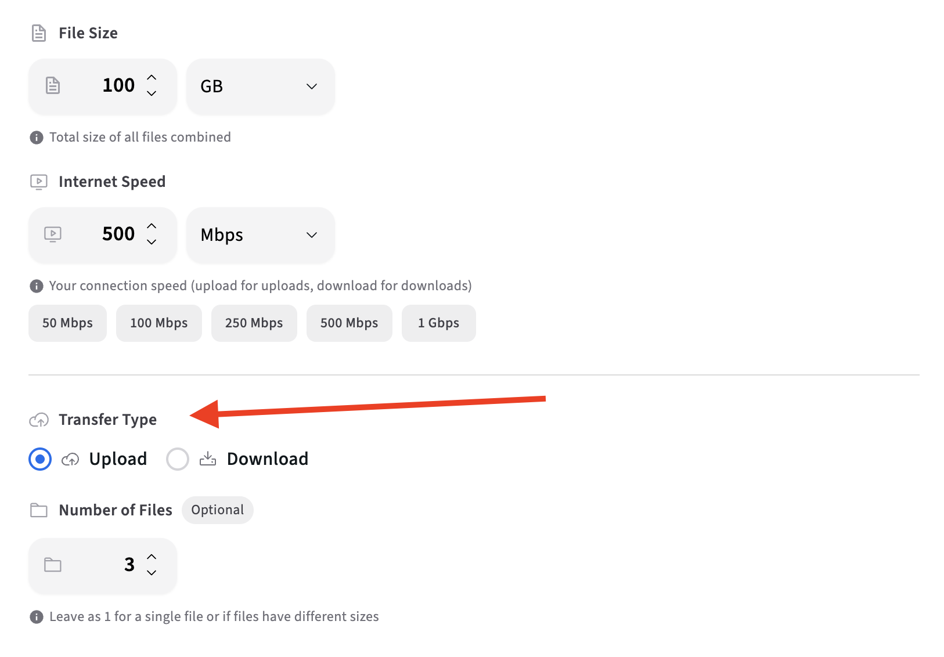Select the 50 Mbps speed preset

67,323
